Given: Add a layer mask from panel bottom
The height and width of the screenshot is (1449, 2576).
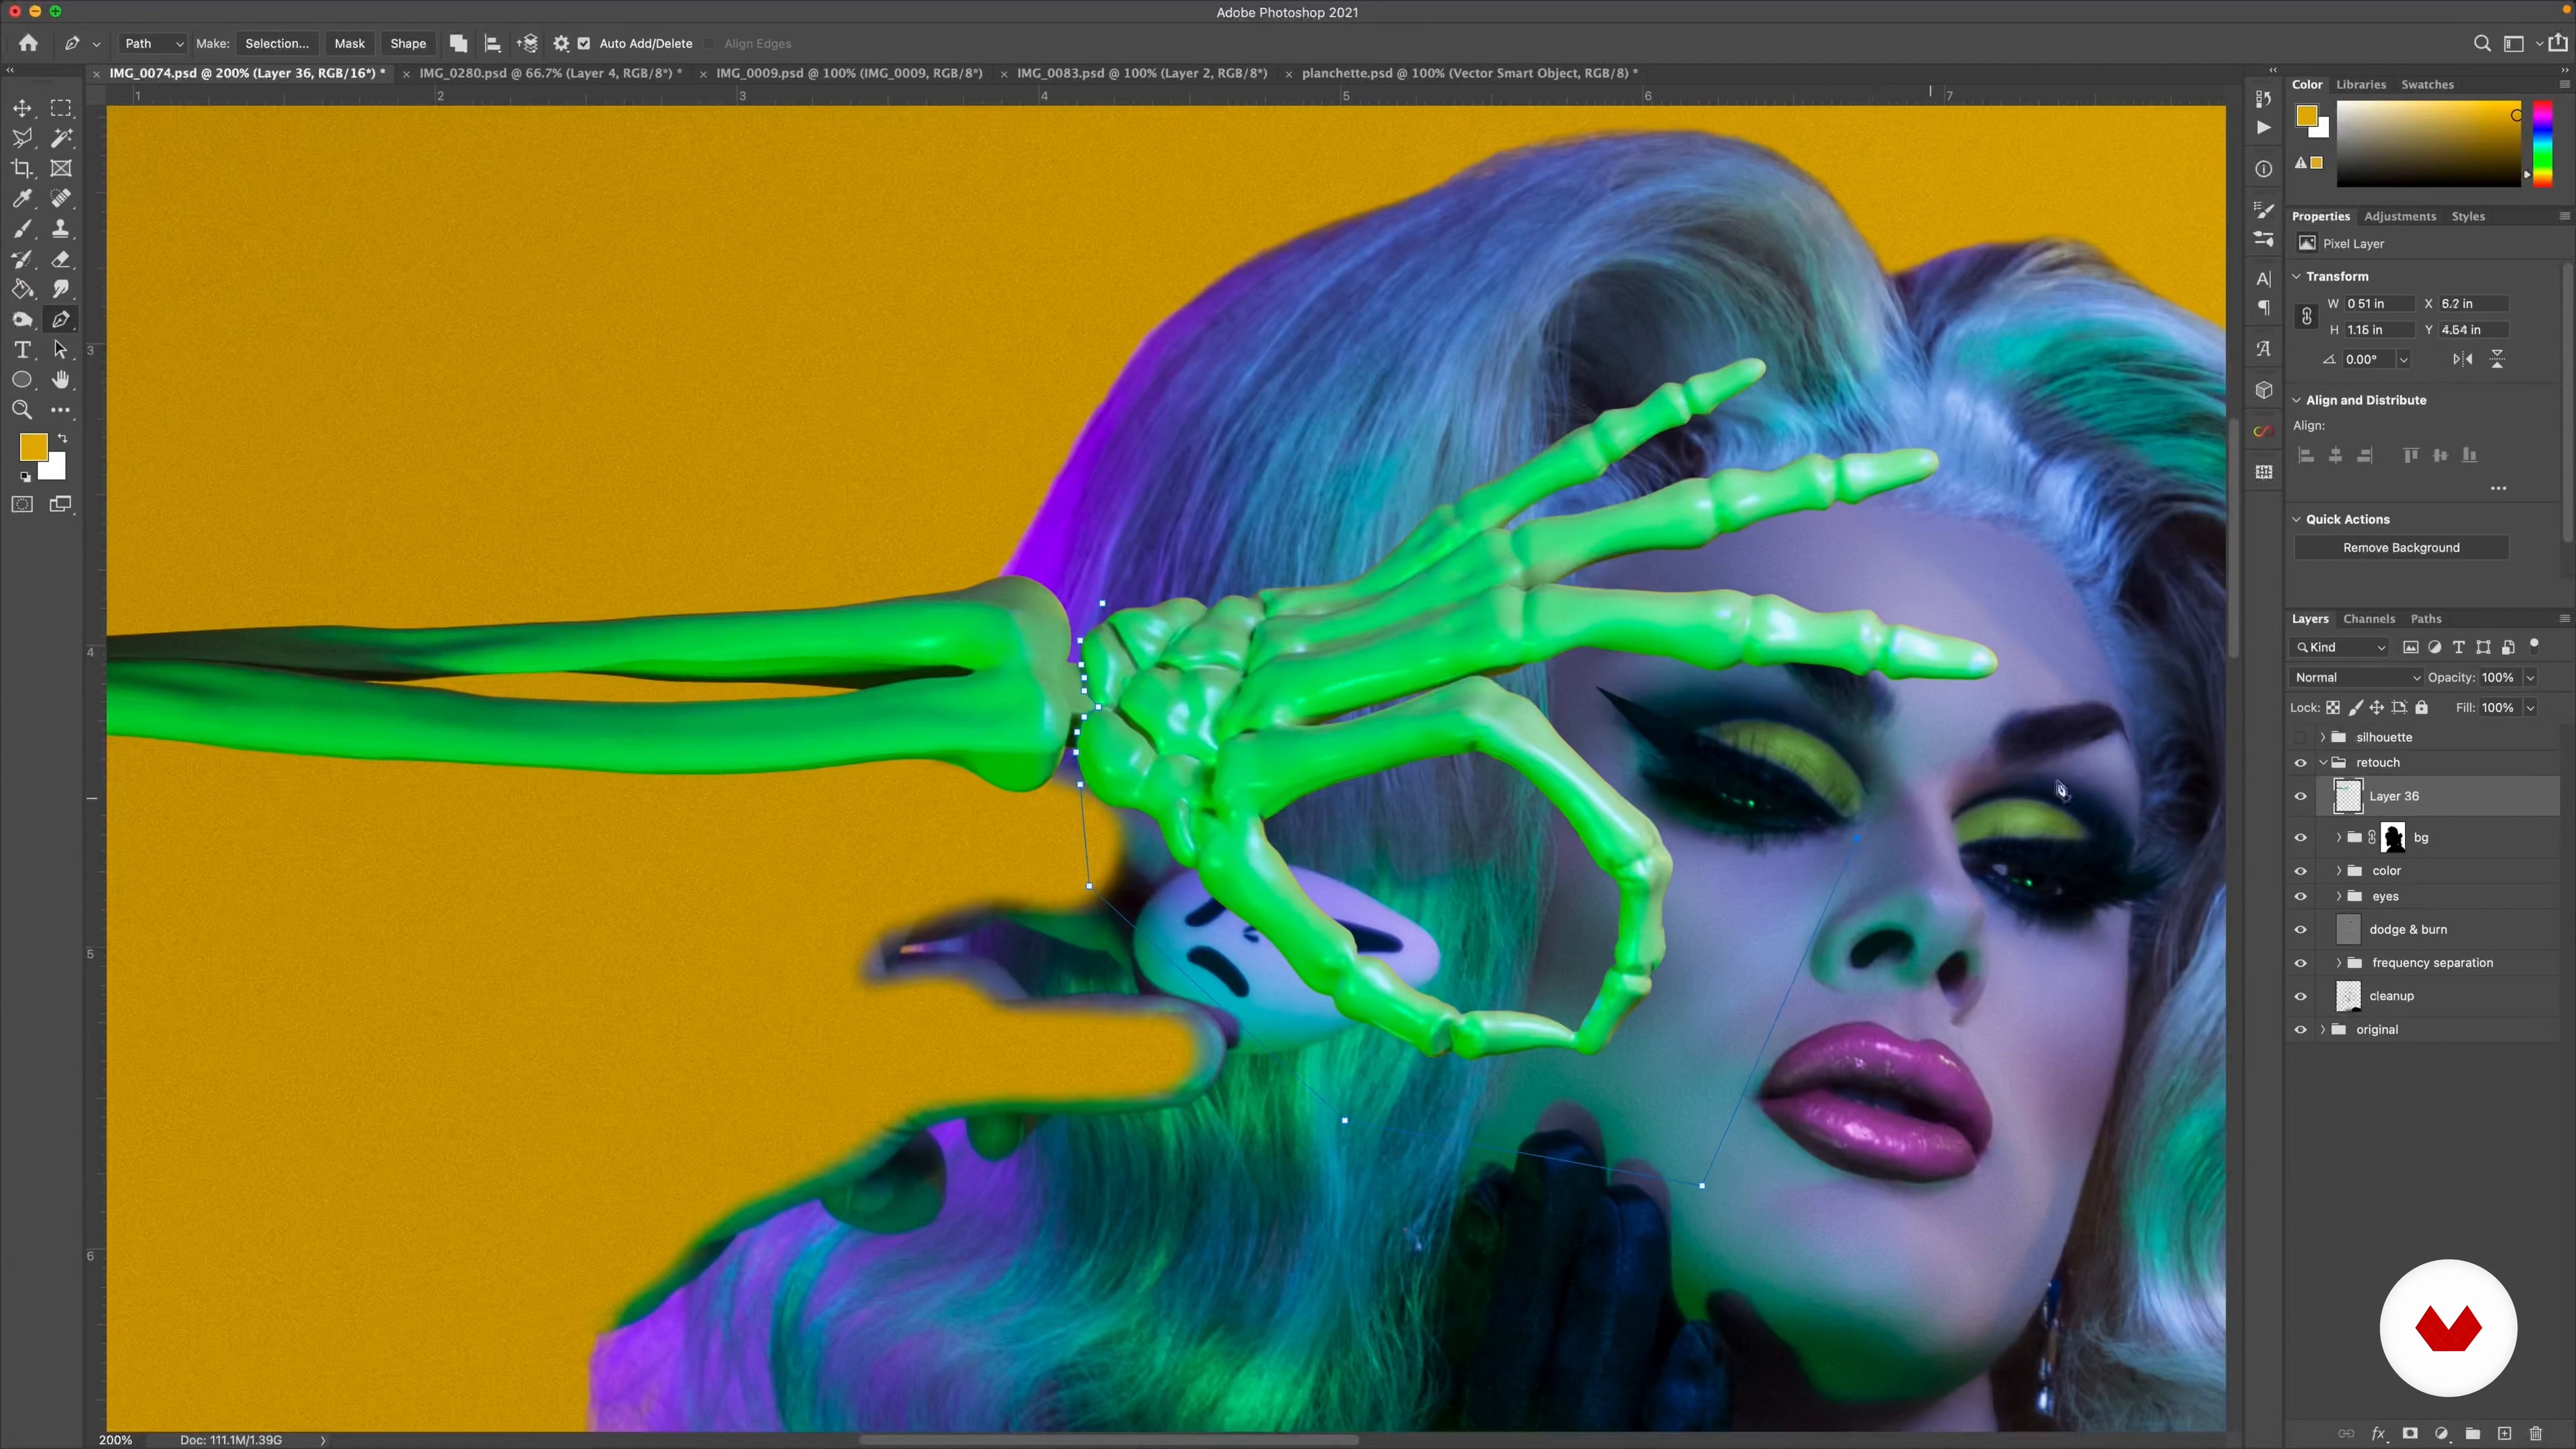Looking at the screenshot, I should [x=2410, y=1433].
